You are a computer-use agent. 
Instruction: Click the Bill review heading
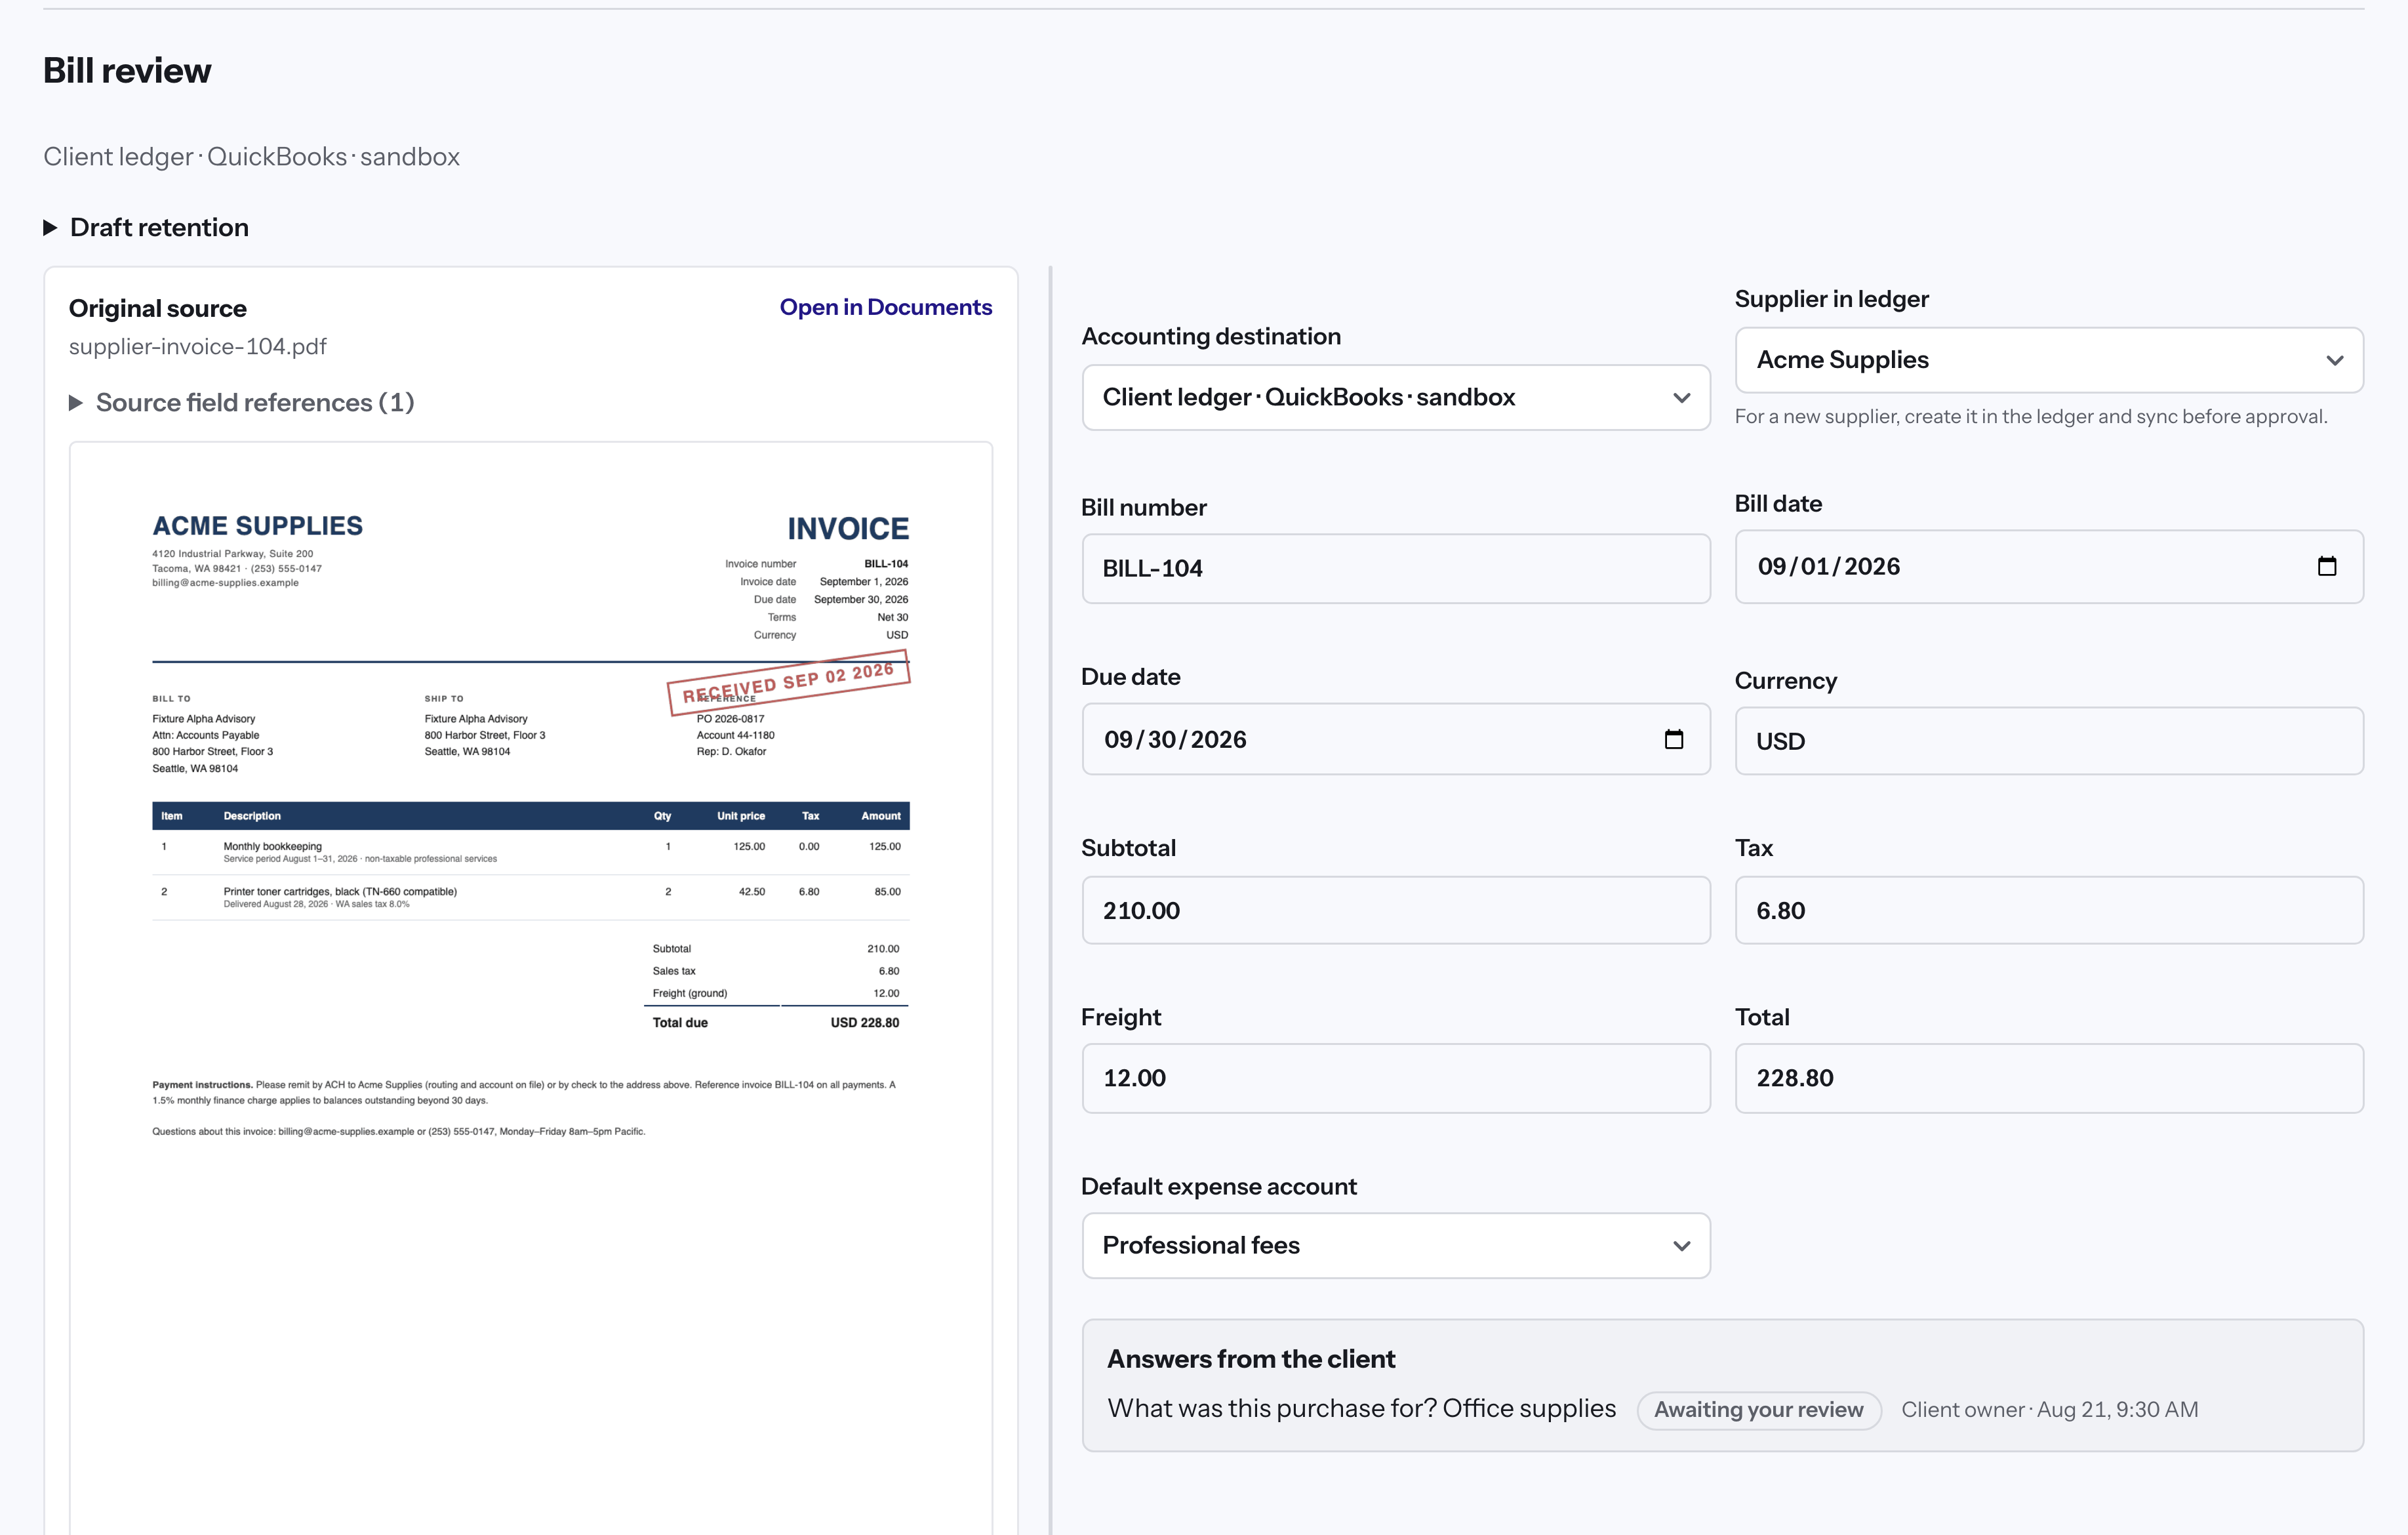[127, 70]
